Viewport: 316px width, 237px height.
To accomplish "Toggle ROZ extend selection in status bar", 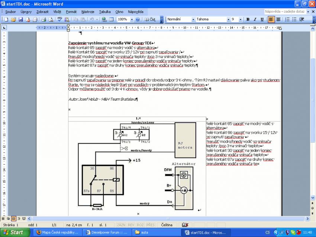I will coord(140,225).
